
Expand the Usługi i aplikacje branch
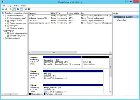[3, 38]
